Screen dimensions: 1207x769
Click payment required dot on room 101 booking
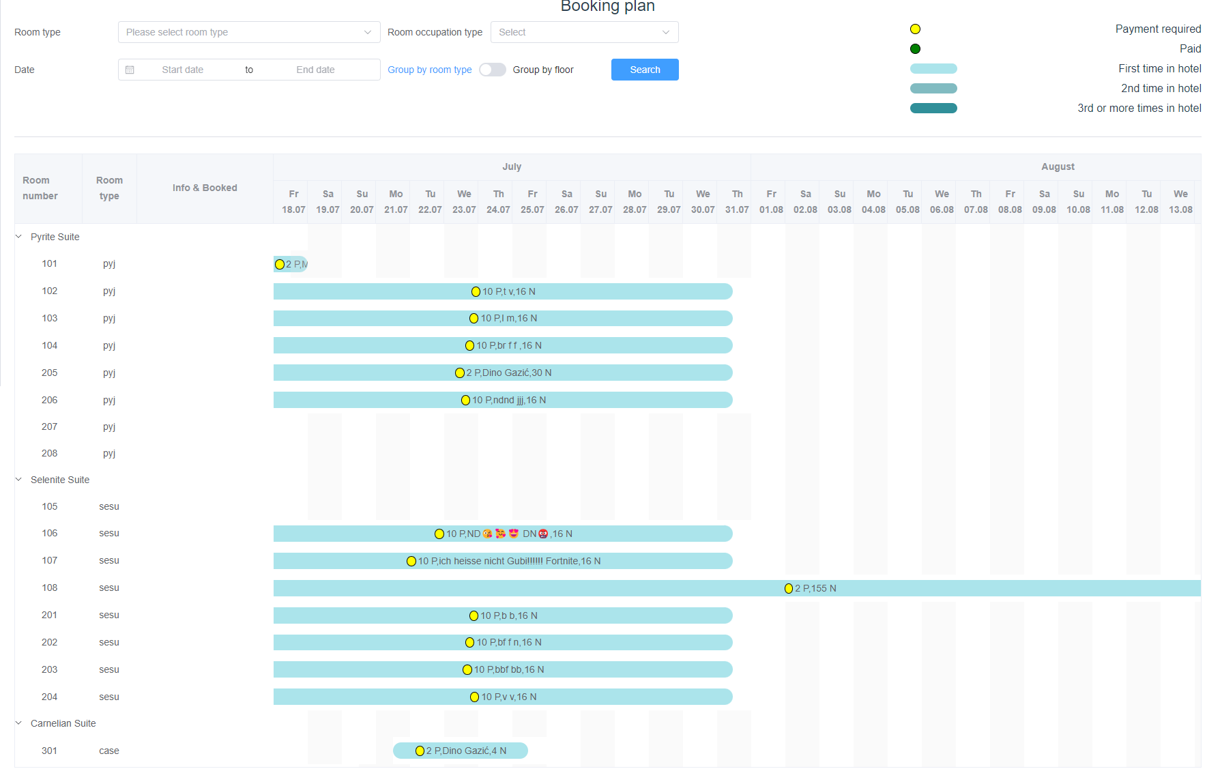pos(280,264)
